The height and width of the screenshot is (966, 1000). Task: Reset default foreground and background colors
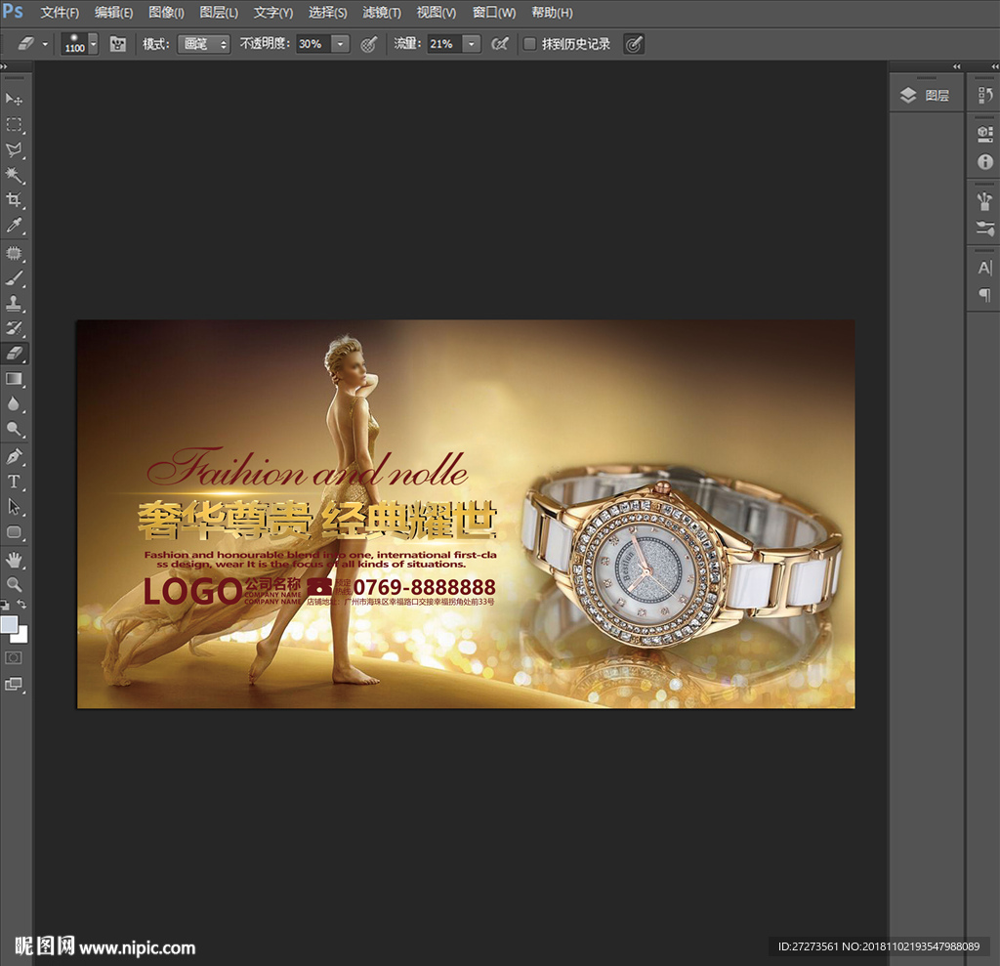point(5,604)
